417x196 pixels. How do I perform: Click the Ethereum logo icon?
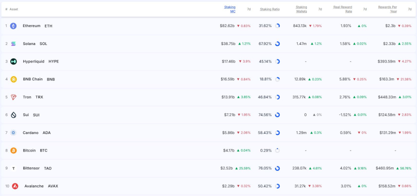14,26
